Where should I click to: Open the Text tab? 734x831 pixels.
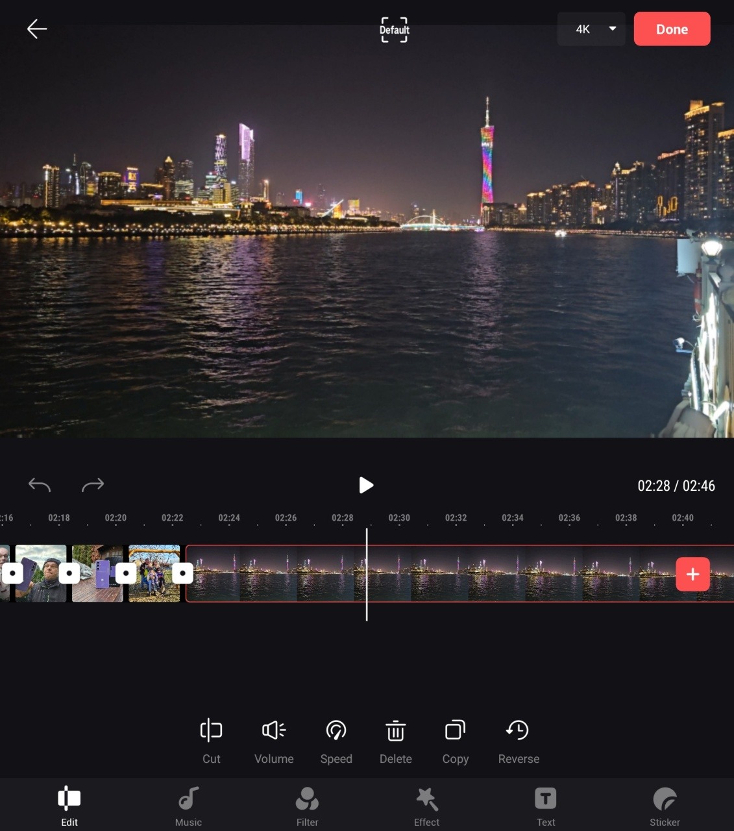point(545,806)
